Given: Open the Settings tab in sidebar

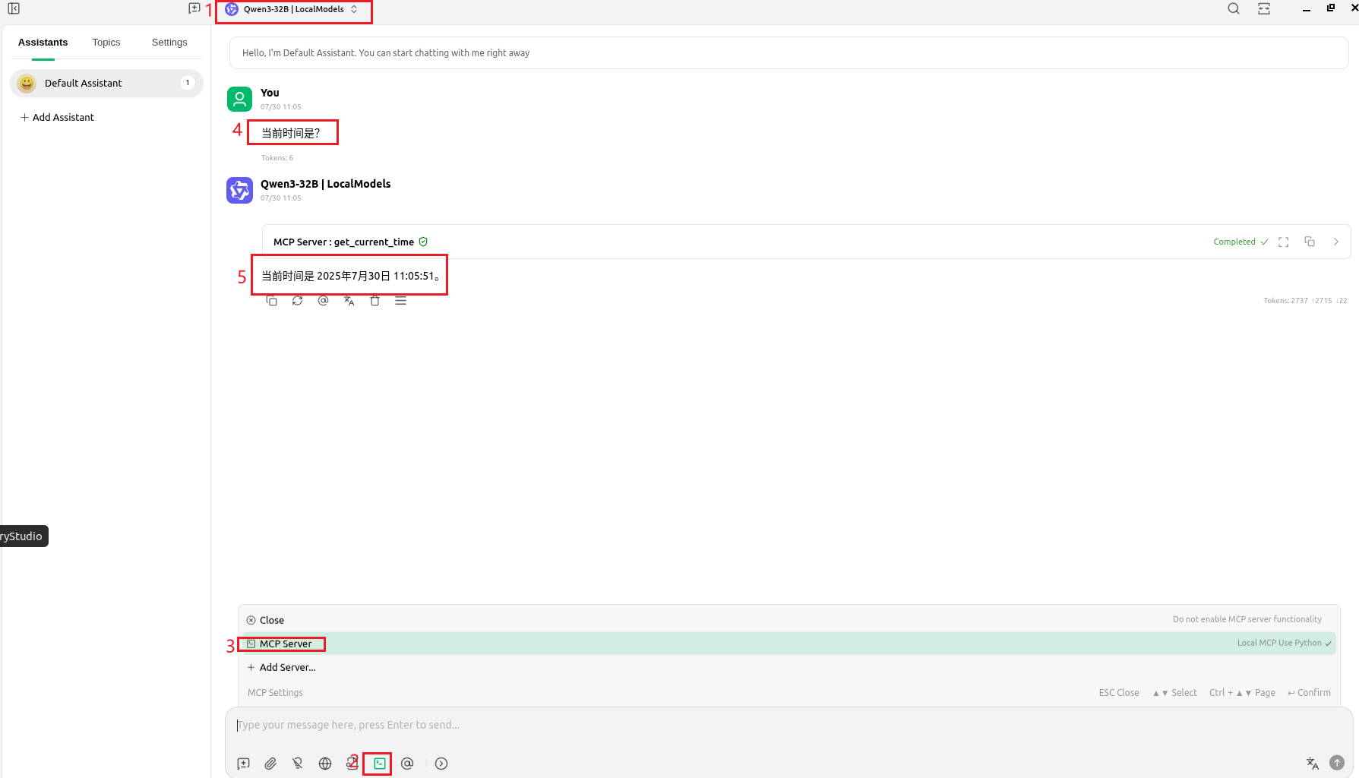Looking at the screenshot, I should (169, 43).
